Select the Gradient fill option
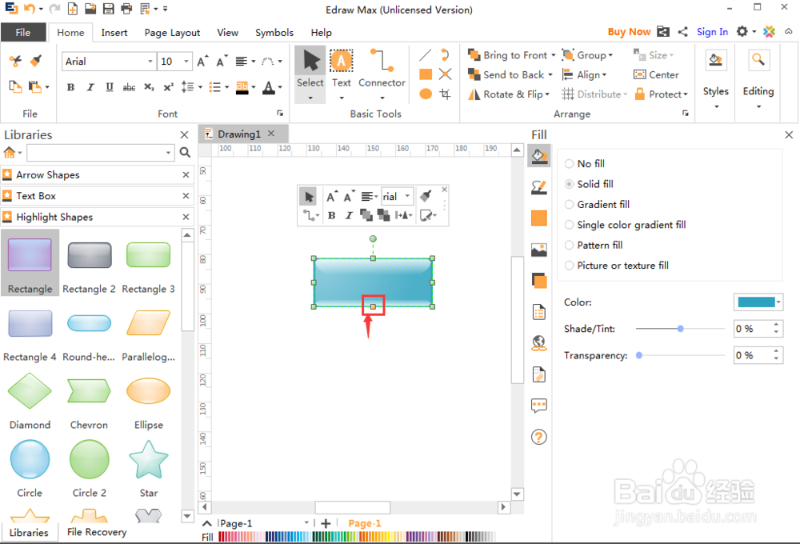This screenshot has height=544, width=800. 598,205
